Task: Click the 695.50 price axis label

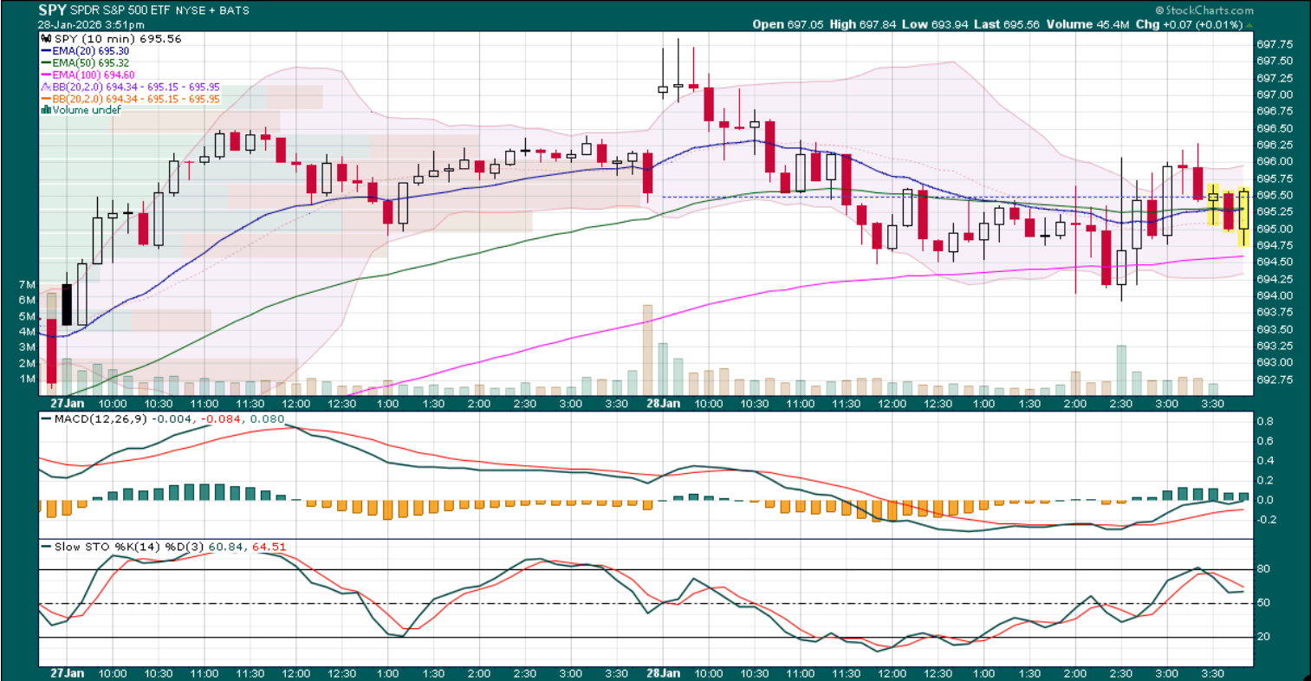Action: 1274,195
